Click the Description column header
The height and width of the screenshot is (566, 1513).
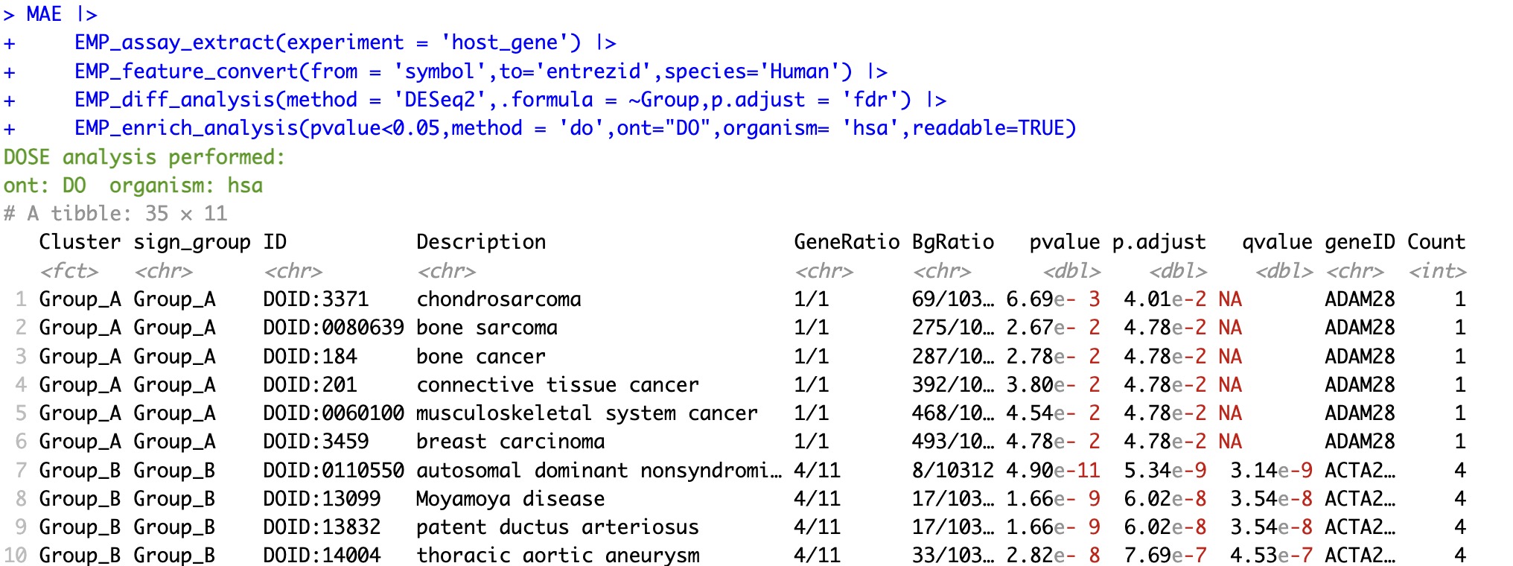point(481,242)
